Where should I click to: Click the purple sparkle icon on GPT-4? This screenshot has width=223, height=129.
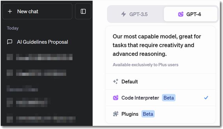181,14
